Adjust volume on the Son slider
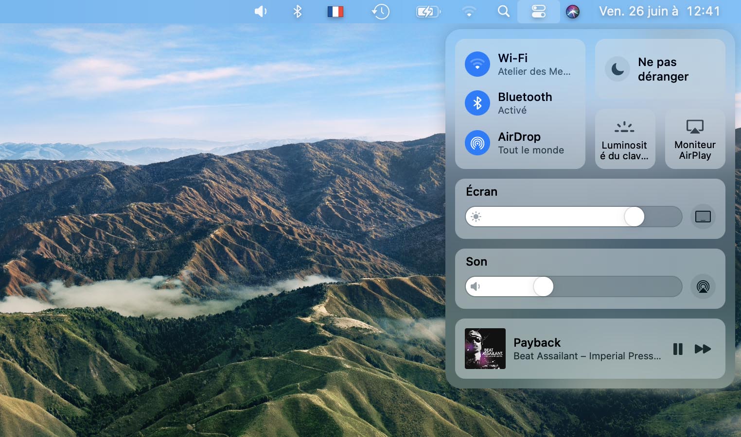The image size is (741, 437). point(574,286)
